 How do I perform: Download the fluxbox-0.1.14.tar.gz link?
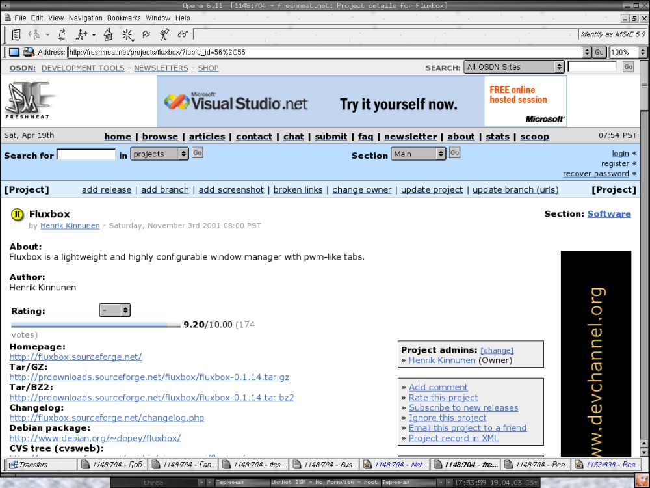click(149, 377)
